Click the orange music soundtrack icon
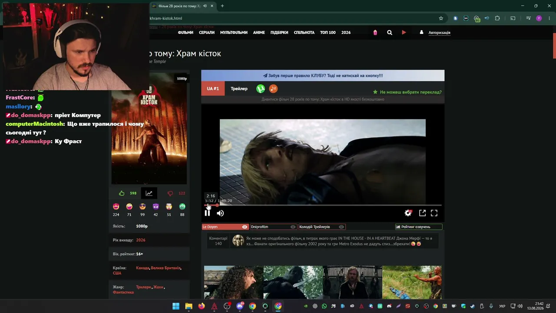 pyautogui.click(x=273, y=89)
